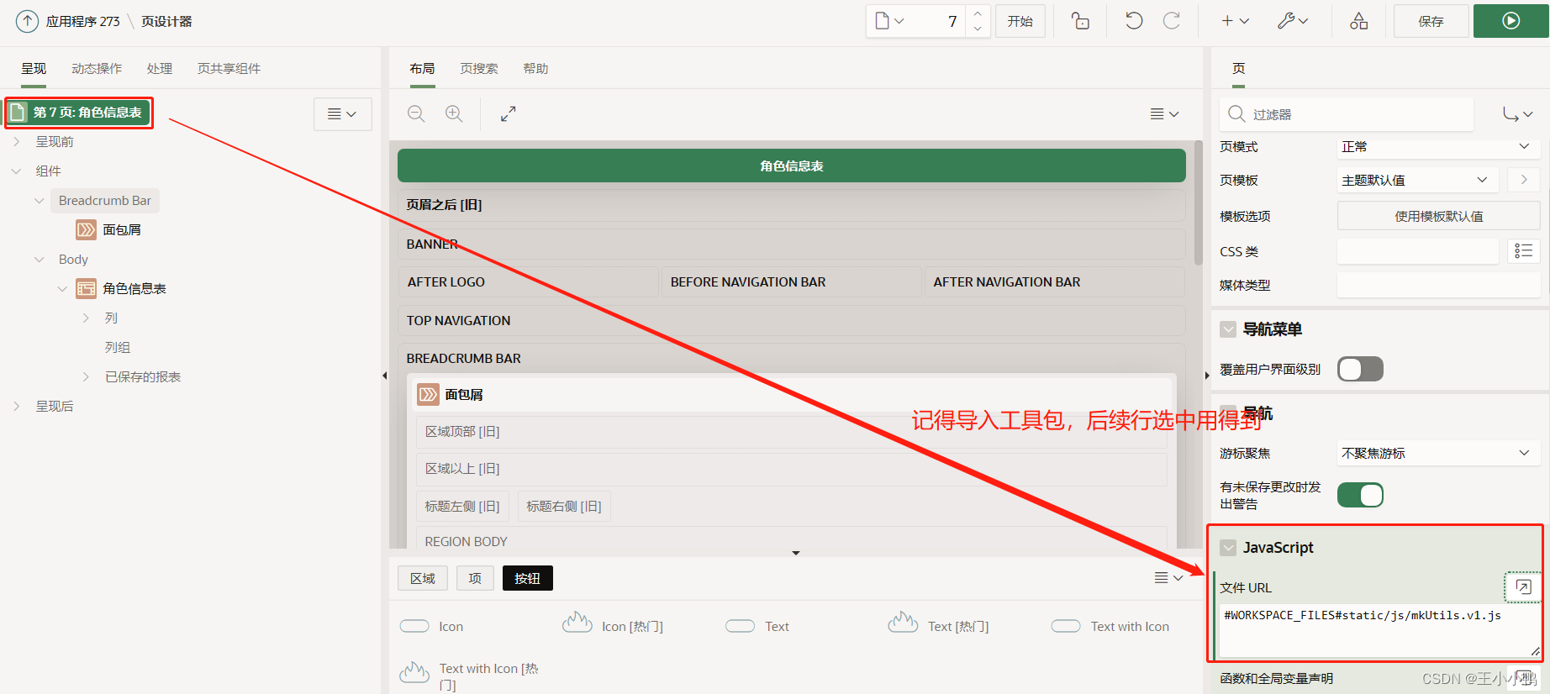
Task: Open the rendering tree options menu
Action: pyautogui.click(x=342, y=114)
